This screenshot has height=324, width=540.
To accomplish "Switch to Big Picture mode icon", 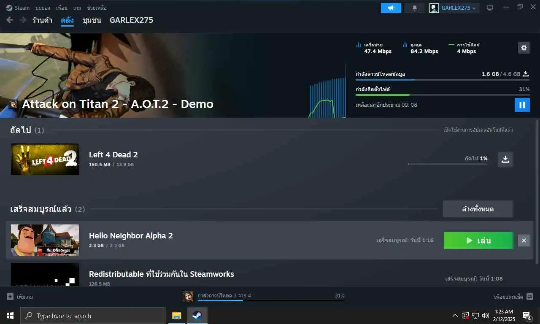I will pos(490,8).
